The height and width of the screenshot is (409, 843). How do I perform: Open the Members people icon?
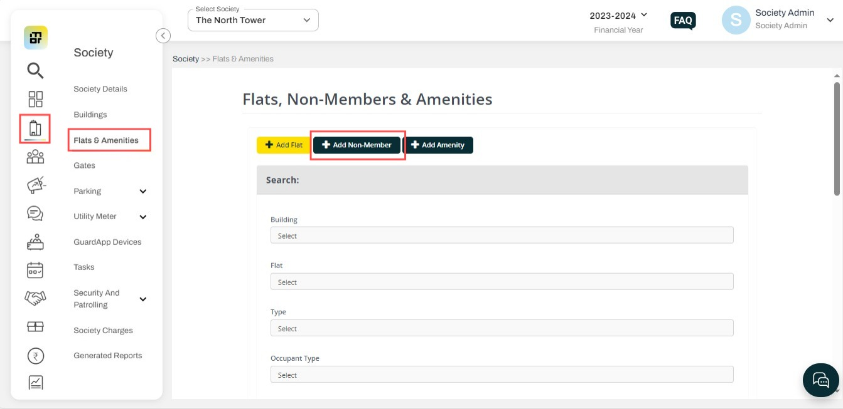point(35,156)
